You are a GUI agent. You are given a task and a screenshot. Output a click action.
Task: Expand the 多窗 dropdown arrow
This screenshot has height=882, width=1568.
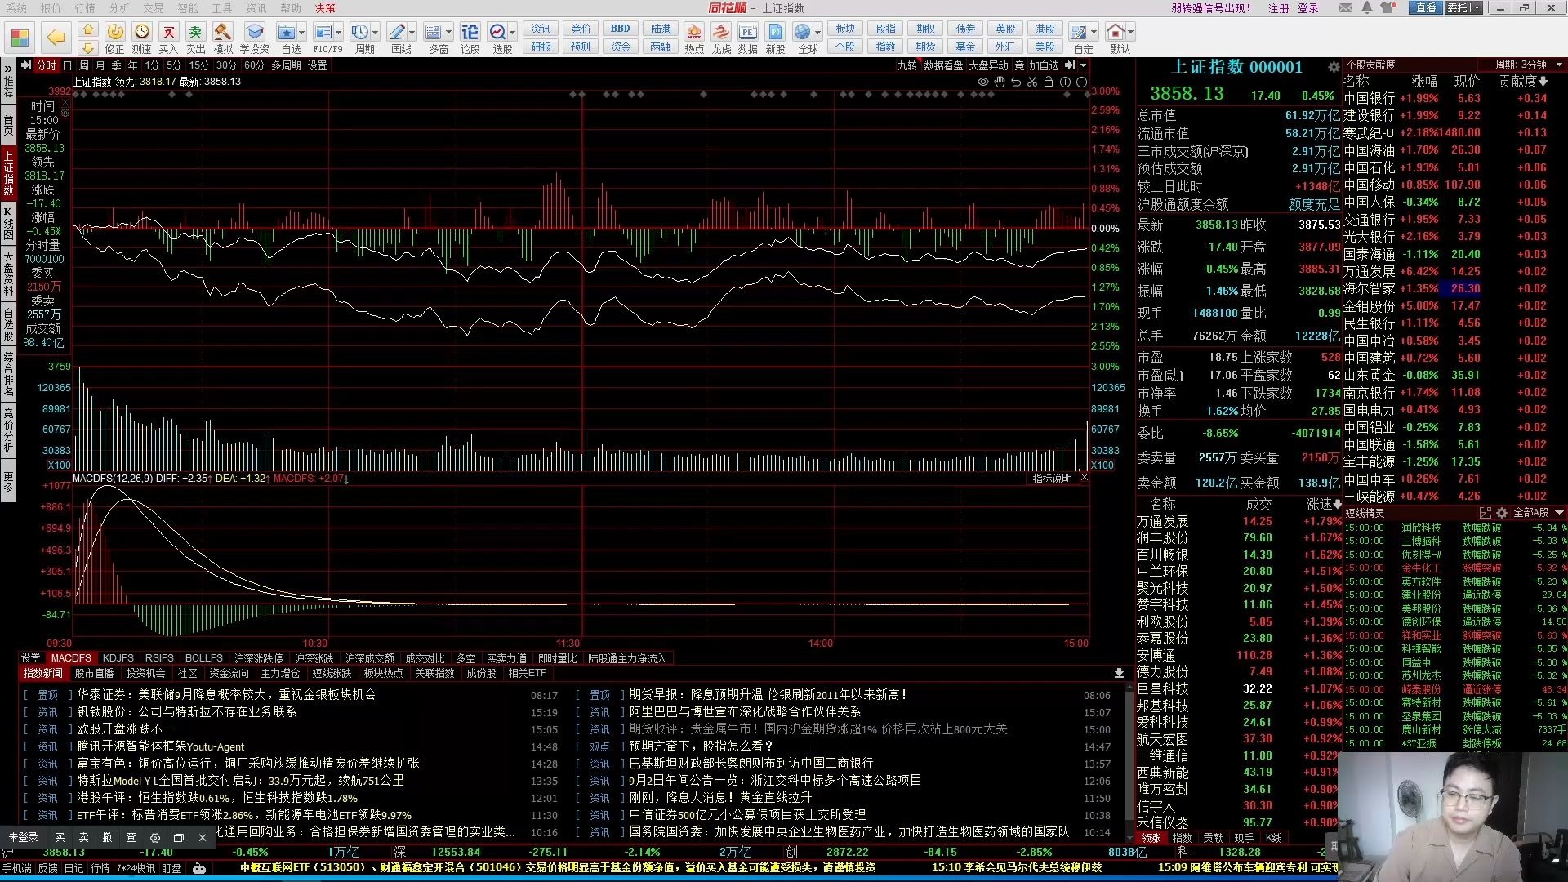click(448, 33)
